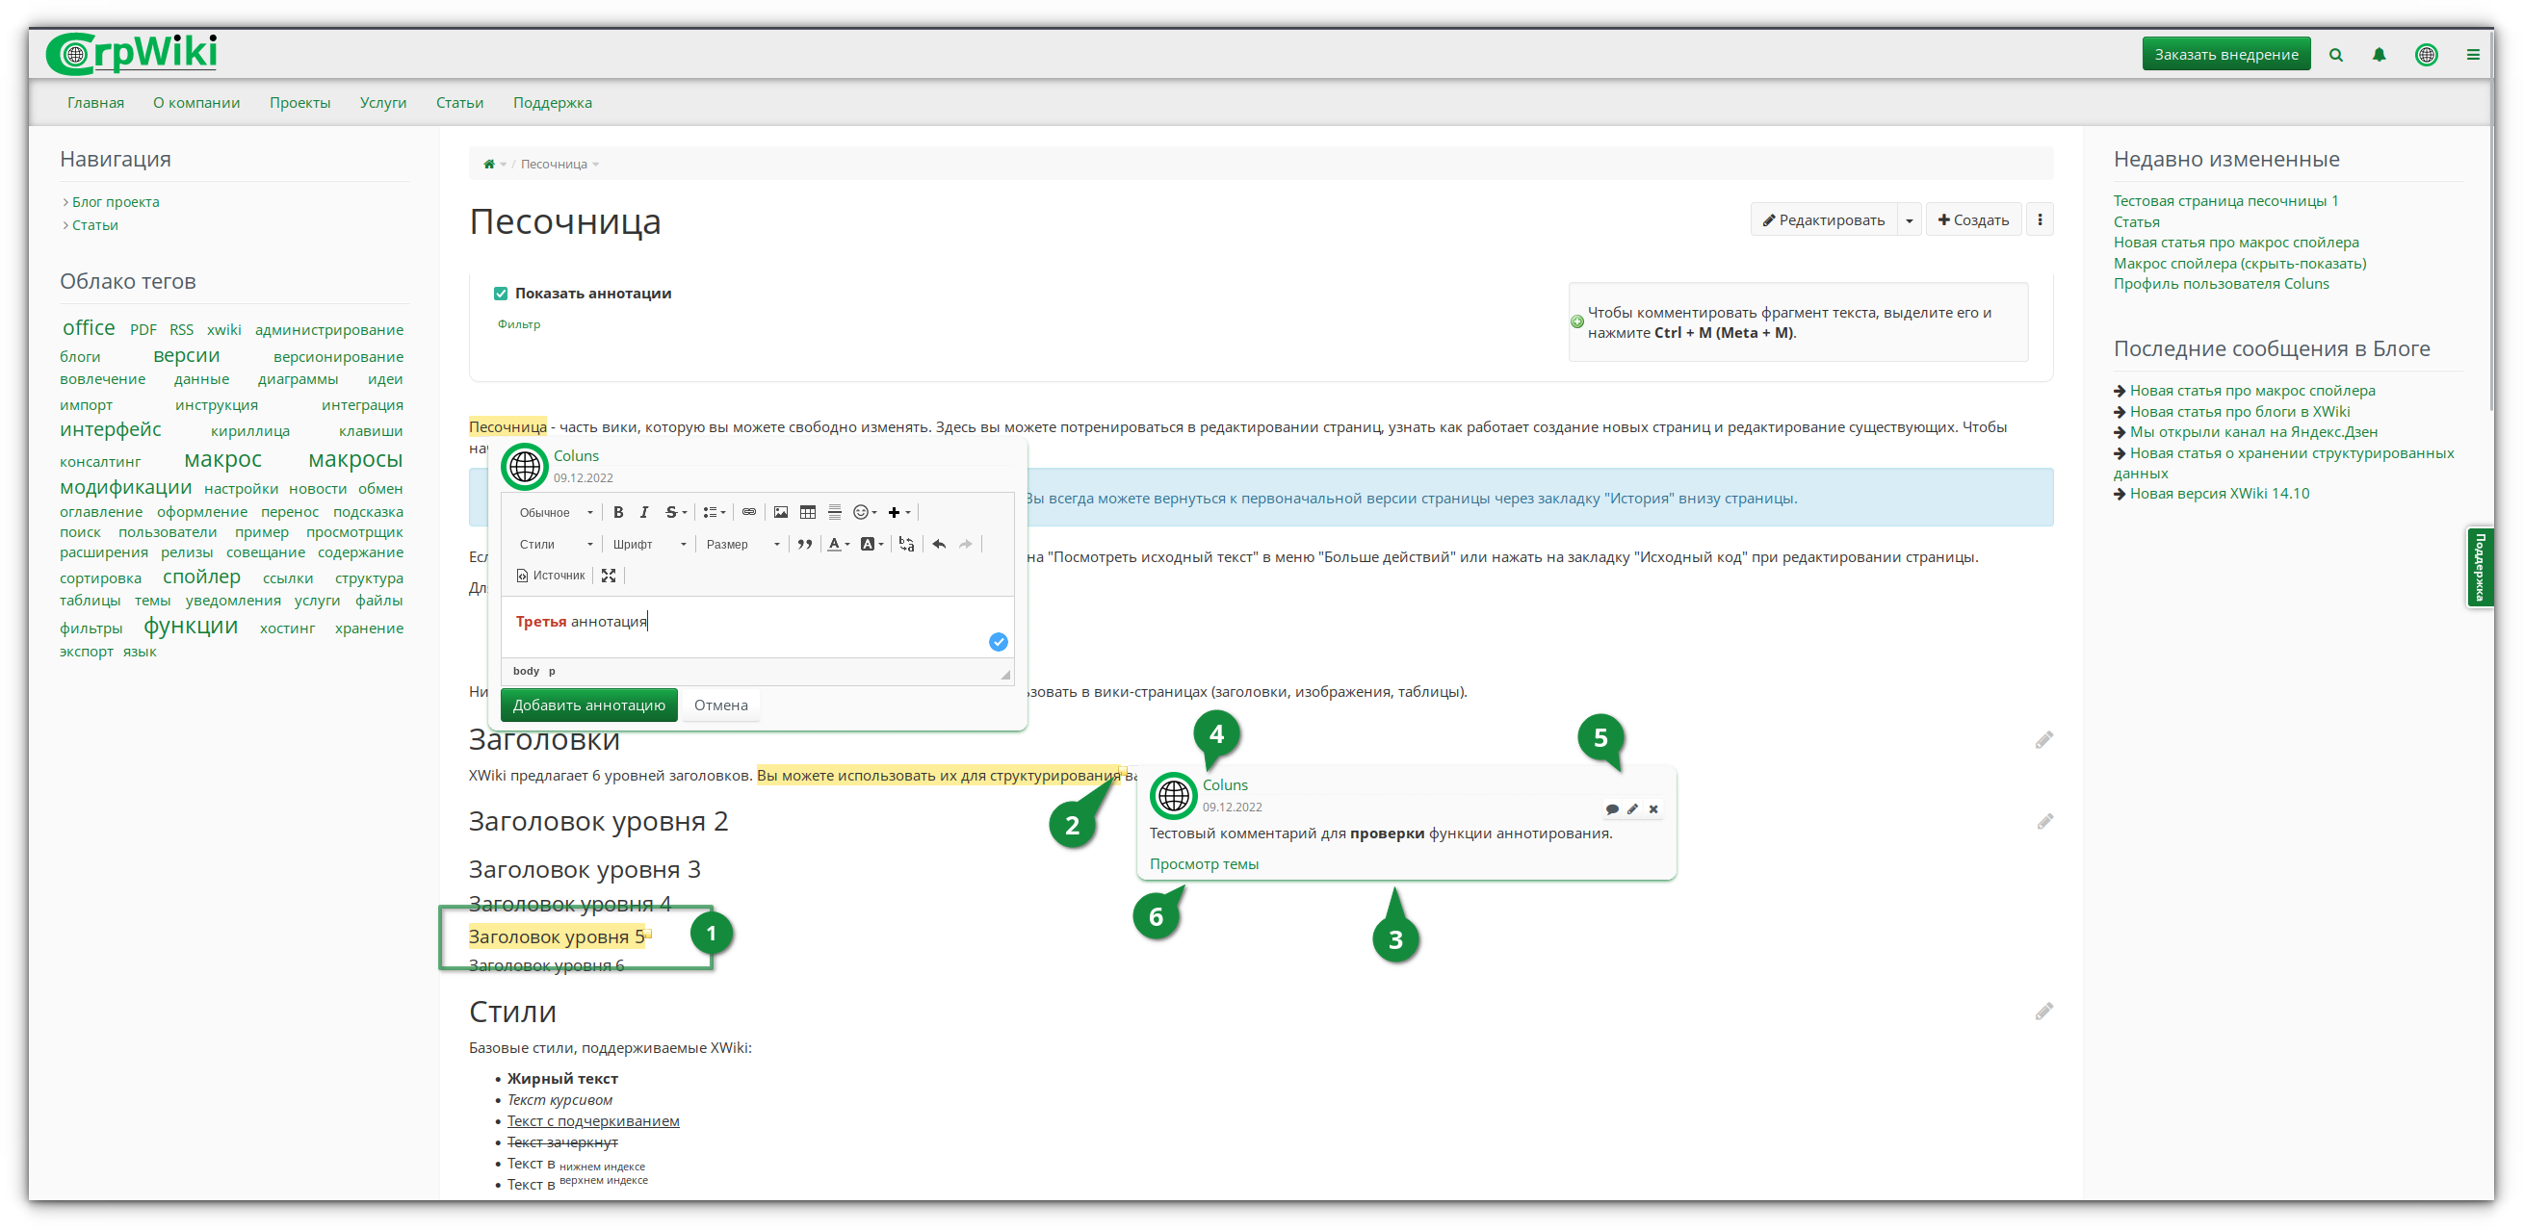
Task: Open the Проекты menu item
Action: click(x=299, y=103)
